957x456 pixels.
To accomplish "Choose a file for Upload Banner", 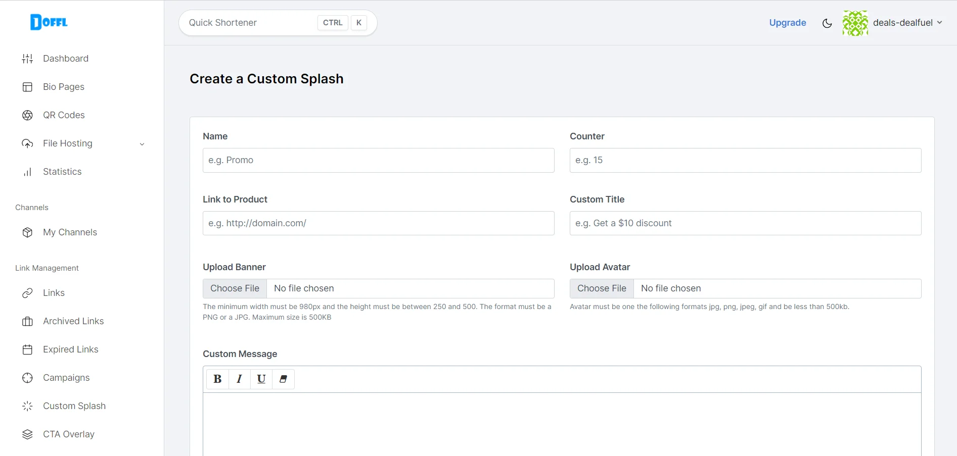I will pyautogui.click(x=235, y=288).
